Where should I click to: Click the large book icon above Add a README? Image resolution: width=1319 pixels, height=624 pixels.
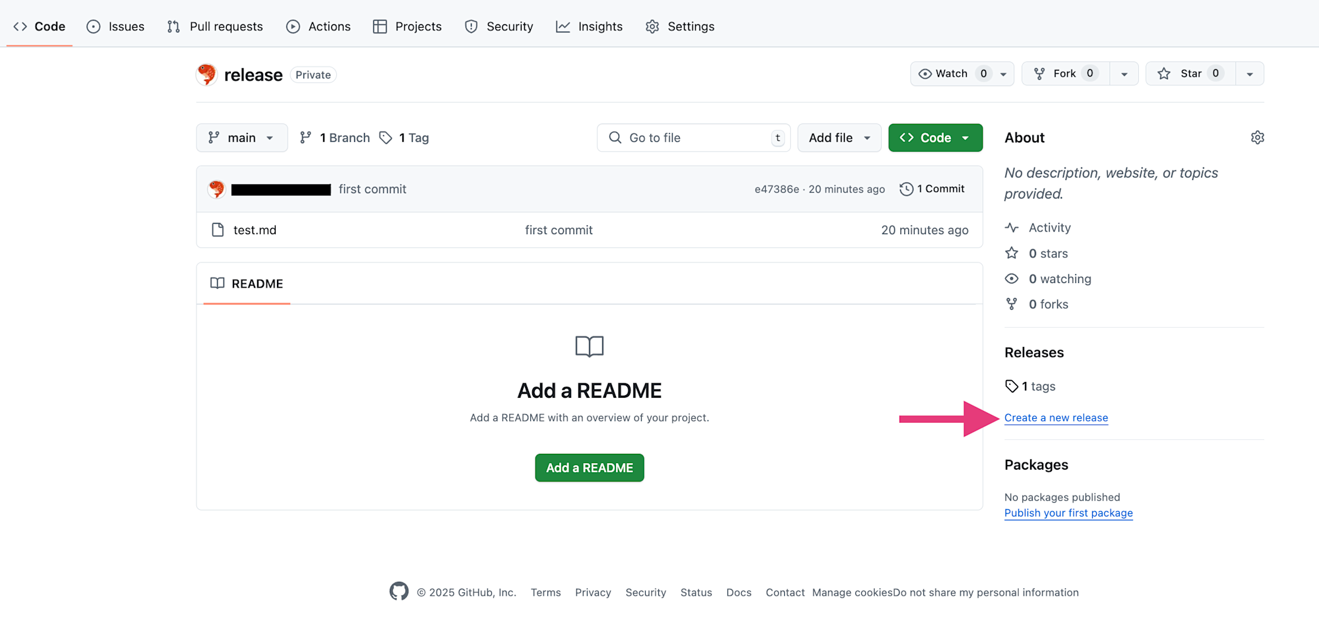pyautogui.click(x=590, y=346)
